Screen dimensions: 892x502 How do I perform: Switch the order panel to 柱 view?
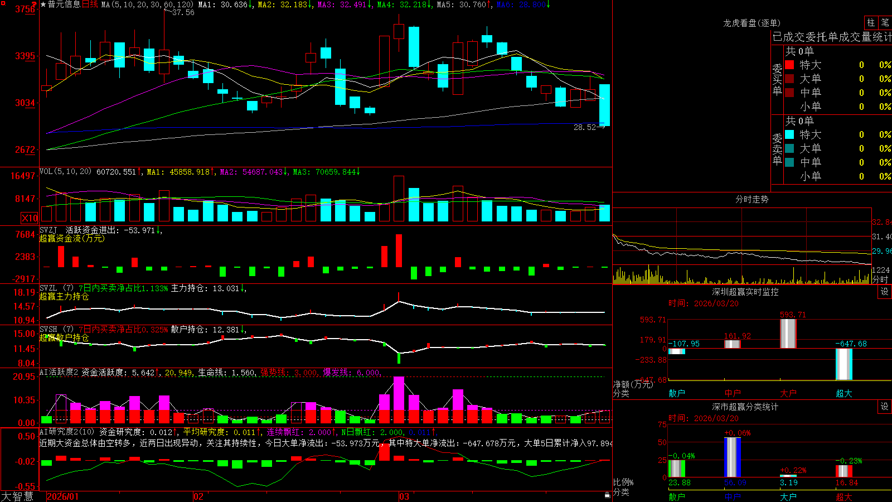point(871,22)
